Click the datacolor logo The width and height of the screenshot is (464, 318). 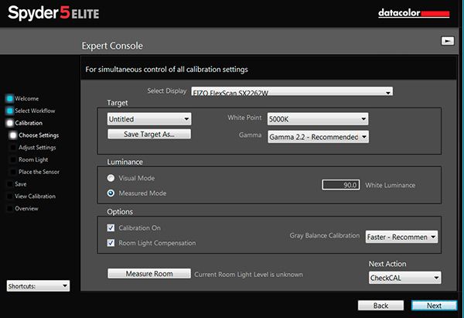click(414, 13)
